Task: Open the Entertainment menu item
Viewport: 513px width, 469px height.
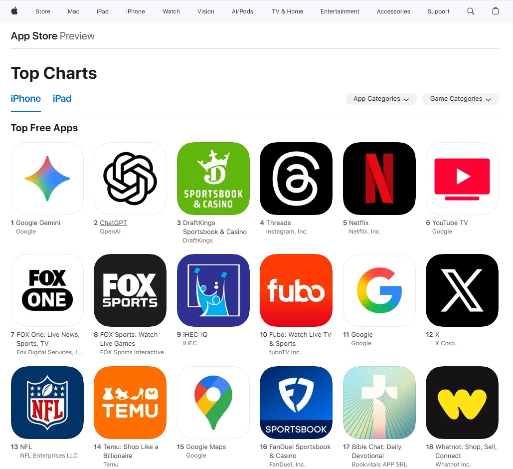Action: pyautogui.click(x=340, y=11)
